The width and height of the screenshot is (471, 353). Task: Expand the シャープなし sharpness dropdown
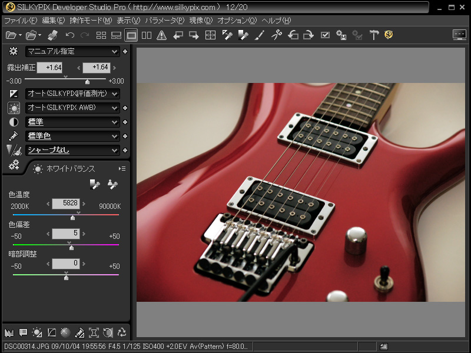point(71,151)
